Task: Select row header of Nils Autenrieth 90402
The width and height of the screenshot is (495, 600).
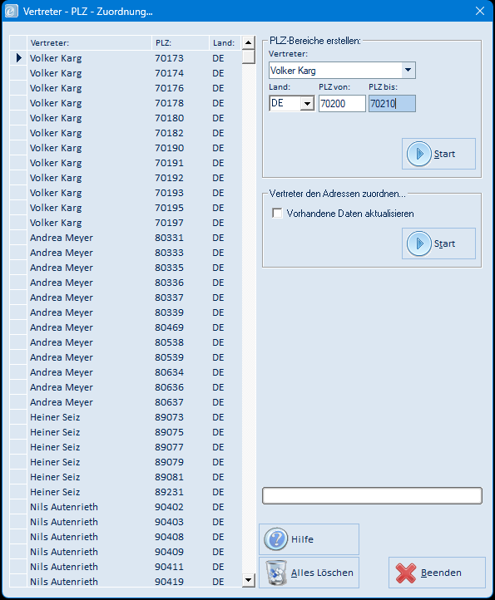Action: [18, 507]
